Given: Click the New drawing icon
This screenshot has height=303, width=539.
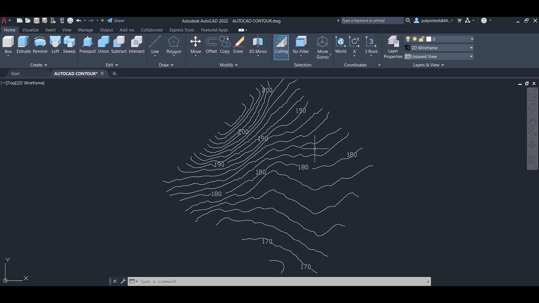Looking at the screenshot, I should click(19, 20).
